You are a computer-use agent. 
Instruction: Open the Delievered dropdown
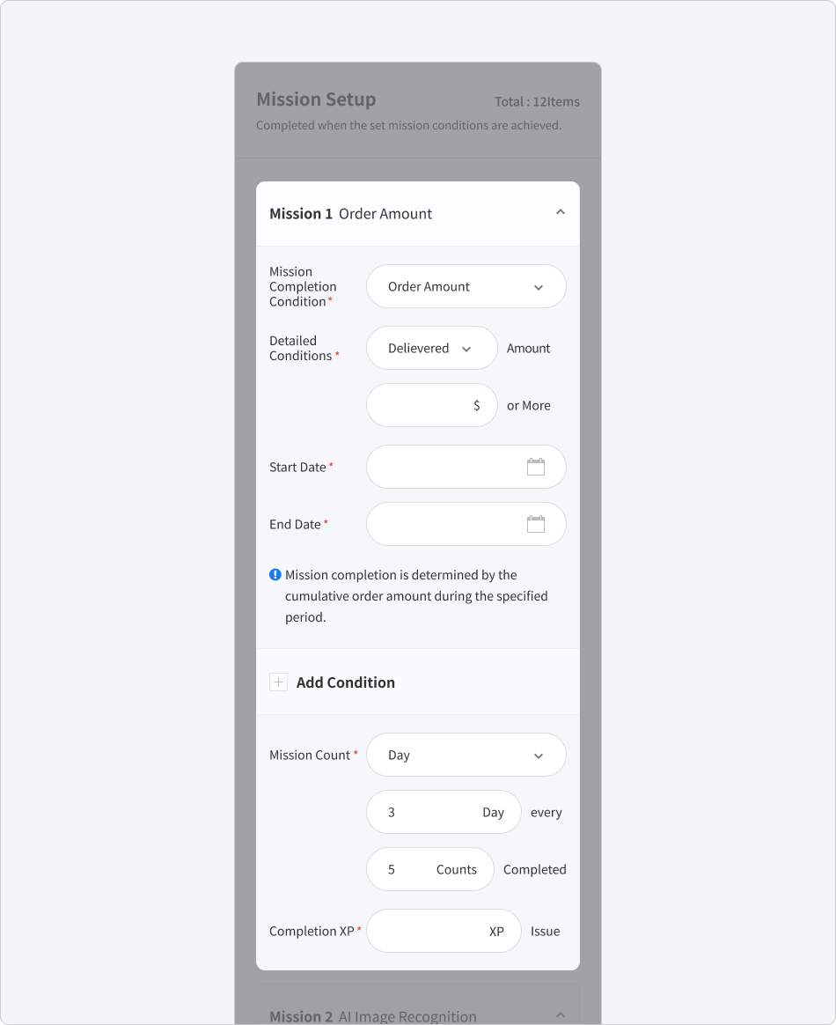(x=432, y=348)
